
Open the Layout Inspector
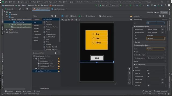point(160,91)
